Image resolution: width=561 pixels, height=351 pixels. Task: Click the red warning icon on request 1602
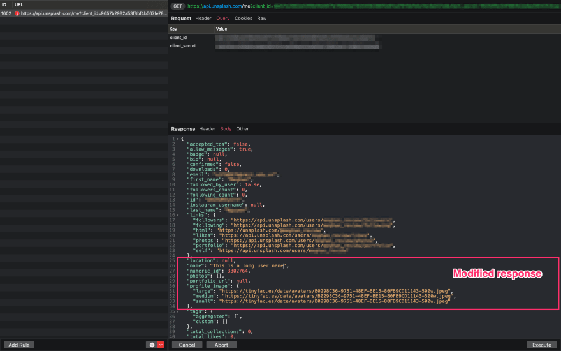[x=17, y=13]
